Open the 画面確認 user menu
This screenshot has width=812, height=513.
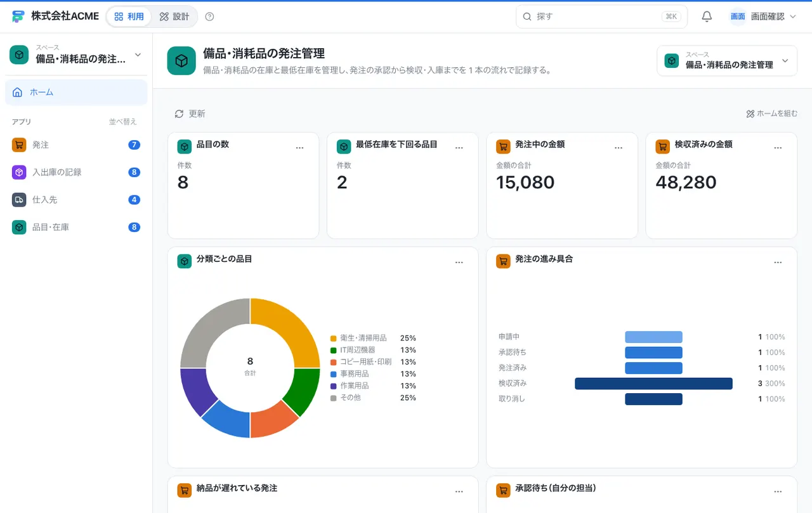tap(763, 16)
